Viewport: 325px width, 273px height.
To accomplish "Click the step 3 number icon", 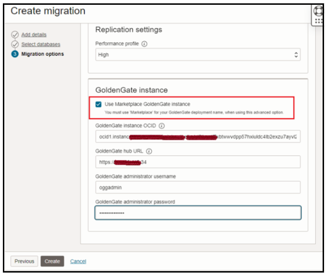I will (15, 54).
